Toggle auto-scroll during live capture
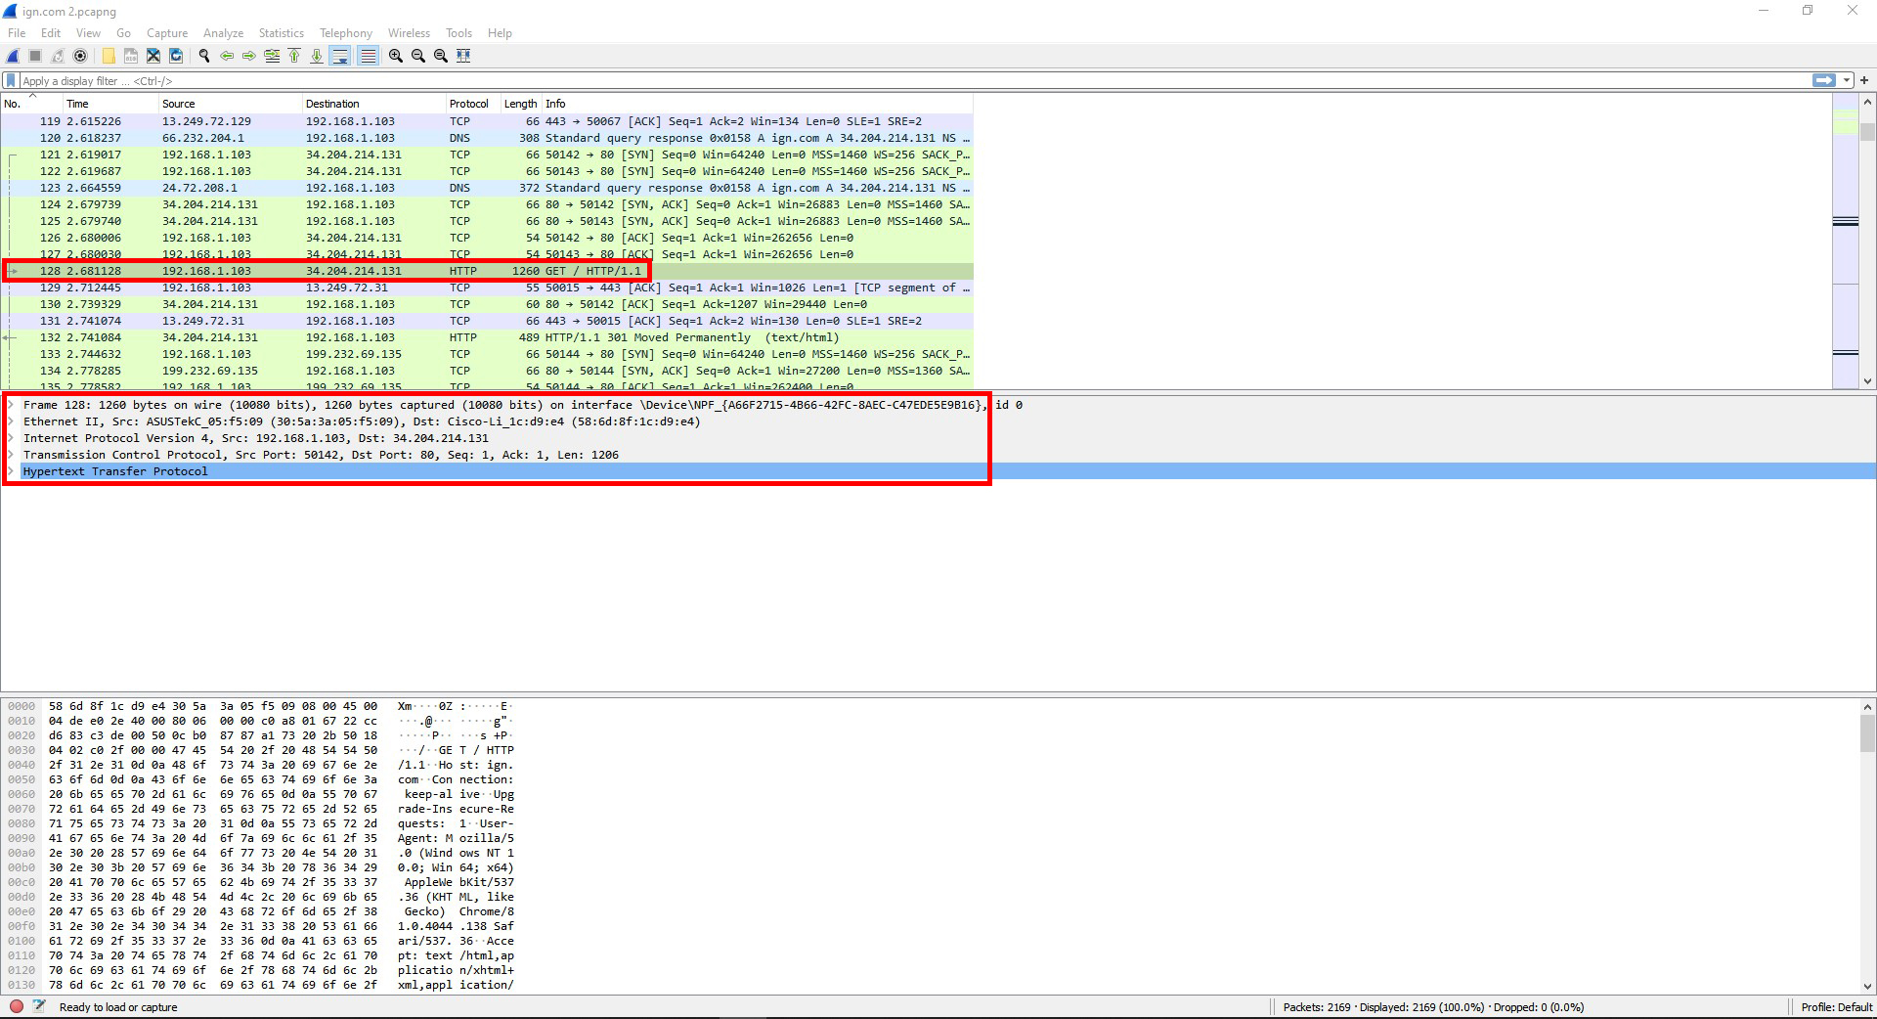This screenshot has width=1877, height=1019. pos(340,56)
